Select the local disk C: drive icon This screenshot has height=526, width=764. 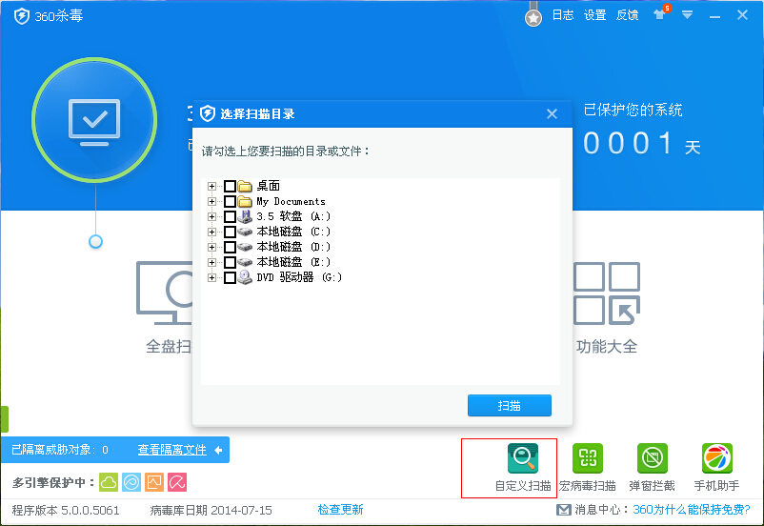pyautogui.click(x=245, y=232)
